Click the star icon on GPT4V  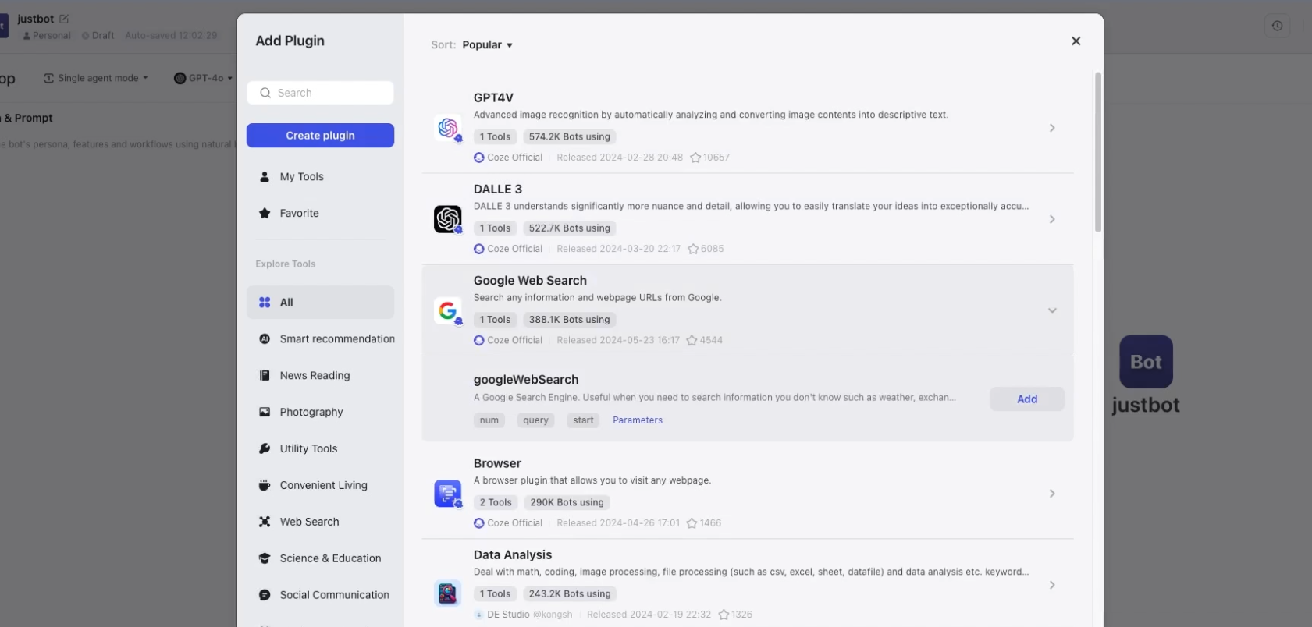coord(695,158)
